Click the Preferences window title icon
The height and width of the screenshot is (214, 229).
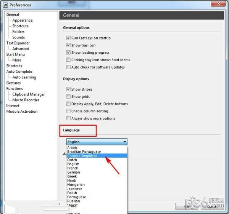pyautogui.click(x=5, y=5)
